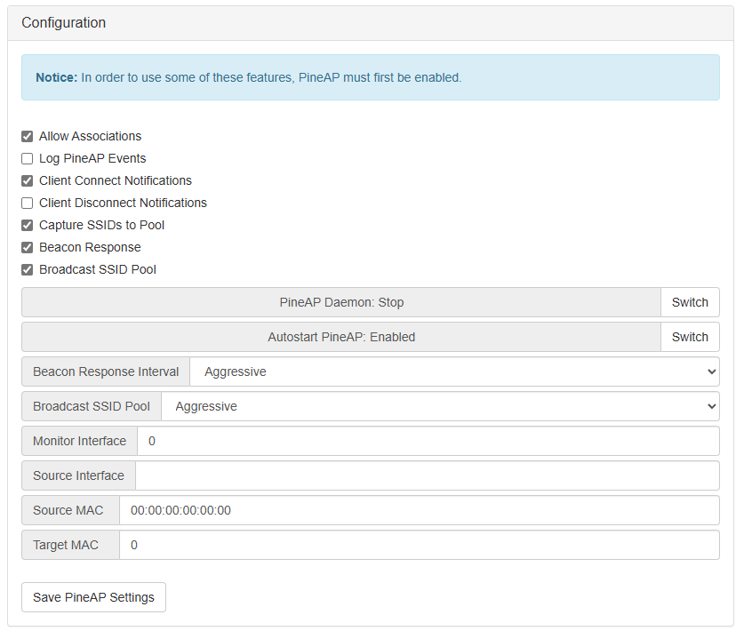736x631 pixels.
Task: Toggle Broadcast SSID Pool checkbox
Action: click(28, 270)
